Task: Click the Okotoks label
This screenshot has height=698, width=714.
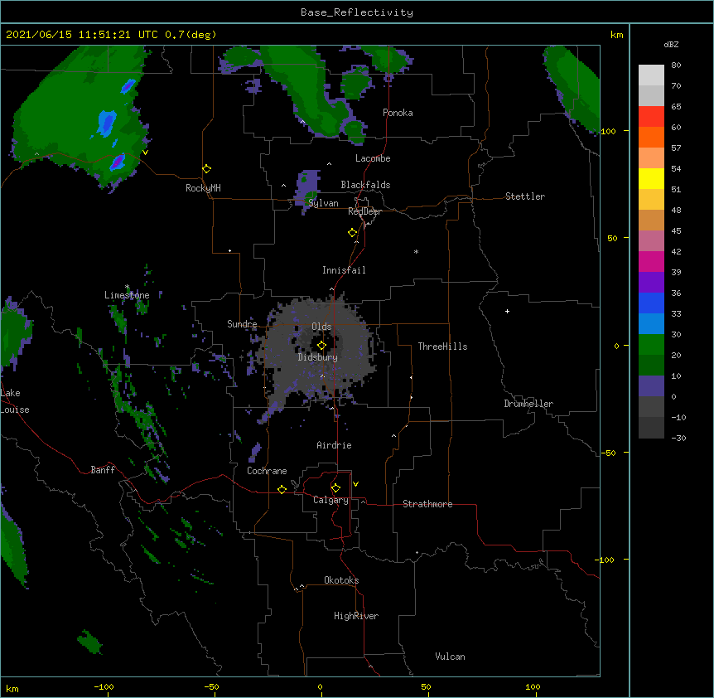Action: point(341,580)
